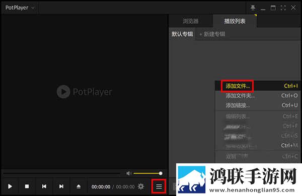
Task: Start playback with the play button
Action: click(10, 186)
